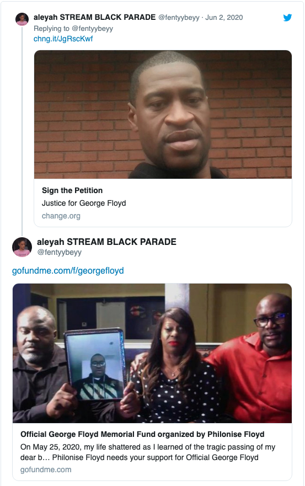Click the change.org domain label
Image resolution: width=305 pixels, height=486 pixels.
point(61,216)
